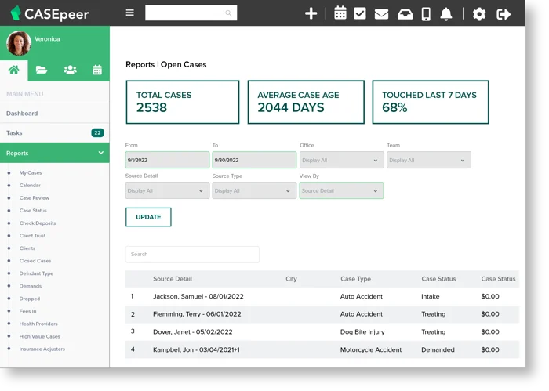Select row Dover, Janet - 05/02/2022
Viewport: 549px width, 391px height.
pyautogui.click(x=322, y=332)
